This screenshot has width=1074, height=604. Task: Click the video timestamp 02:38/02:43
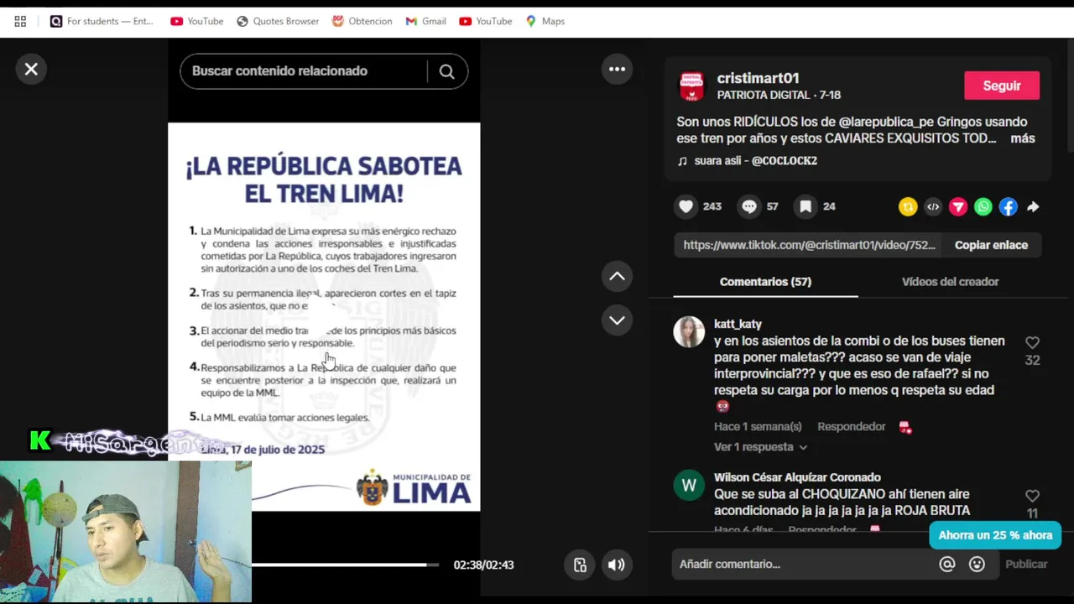483,565
